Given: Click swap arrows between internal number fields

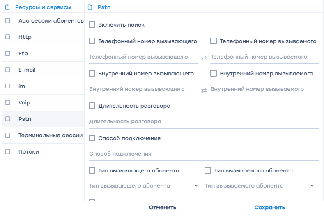Looking at the screenshot, I should 204,90.
